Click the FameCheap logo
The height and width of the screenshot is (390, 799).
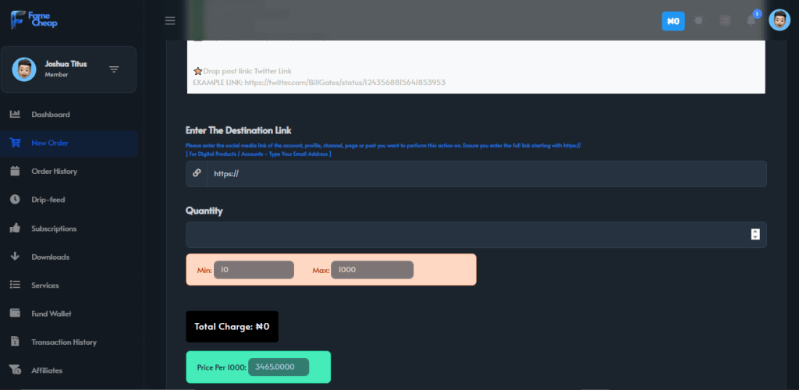pos(34,19)
